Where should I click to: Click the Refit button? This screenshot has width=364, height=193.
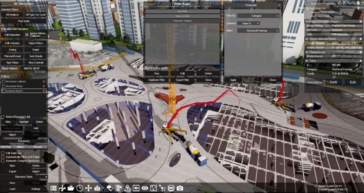point(334,82)
